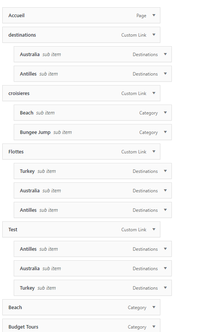The width and height of the screenshot is (218, 332).
Task: Expand top-level Beach category arrow
Action: pyautogui.click(x=154, y=307)
